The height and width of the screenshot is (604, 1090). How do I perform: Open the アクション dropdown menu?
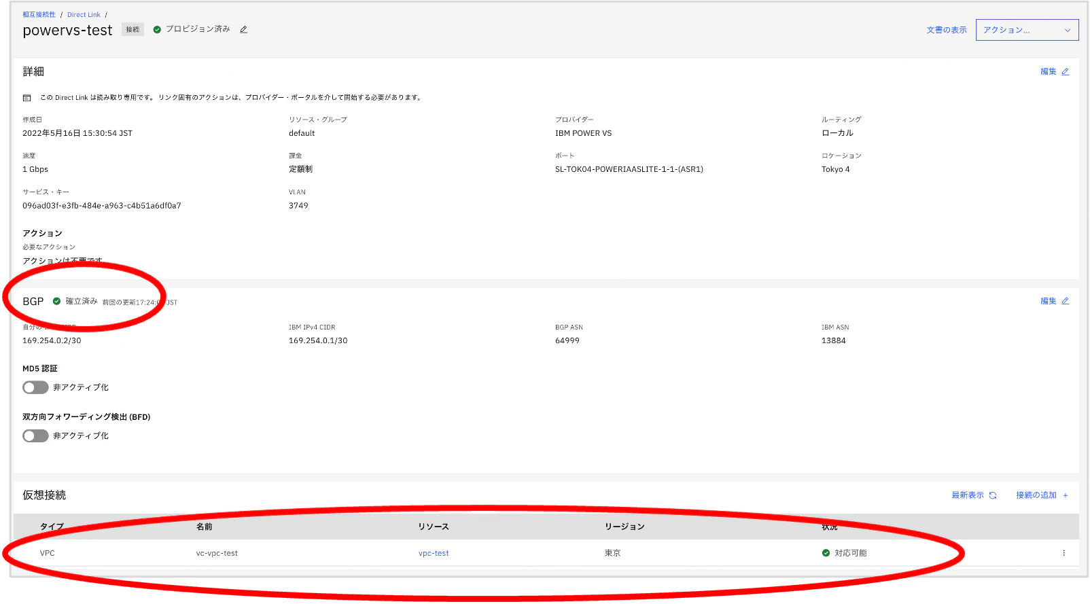tap(1027, 30)
